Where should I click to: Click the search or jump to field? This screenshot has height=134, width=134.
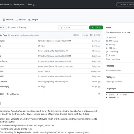(126, 4)
